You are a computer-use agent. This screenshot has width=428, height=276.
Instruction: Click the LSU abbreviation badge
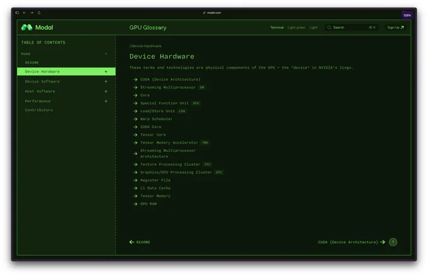coord(182,112)
